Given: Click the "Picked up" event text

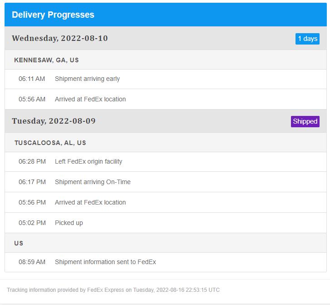Looking at the screenshot, I should click(x=69, y=223).
